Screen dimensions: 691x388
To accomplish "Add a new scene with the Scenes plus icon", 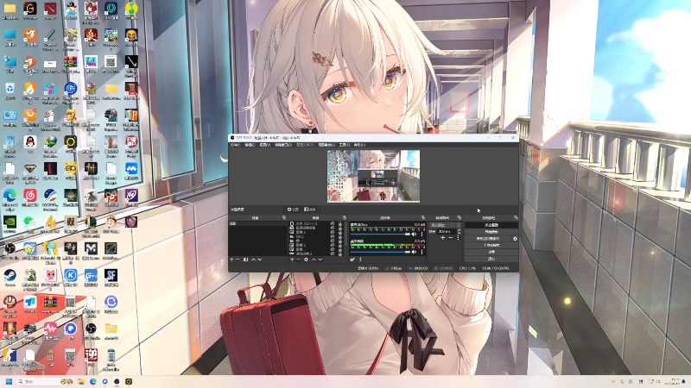I will pyautogui.click(x=231, y=260).
